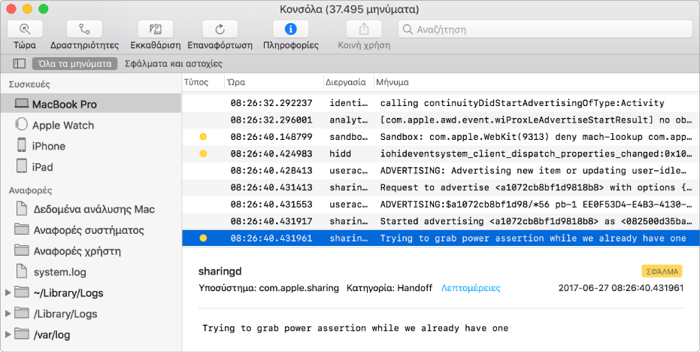Select the Started advertising row
This screenshot has height=352, width=700.
(x=441, y=221)
